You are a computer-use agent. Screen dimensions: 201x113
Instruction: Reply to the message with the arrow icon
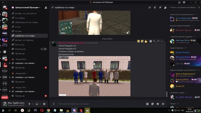tap(154, 41)
